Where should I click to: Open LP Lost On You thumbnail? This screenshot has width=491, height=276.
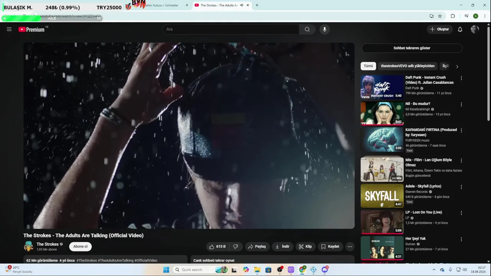coord(382,222)
